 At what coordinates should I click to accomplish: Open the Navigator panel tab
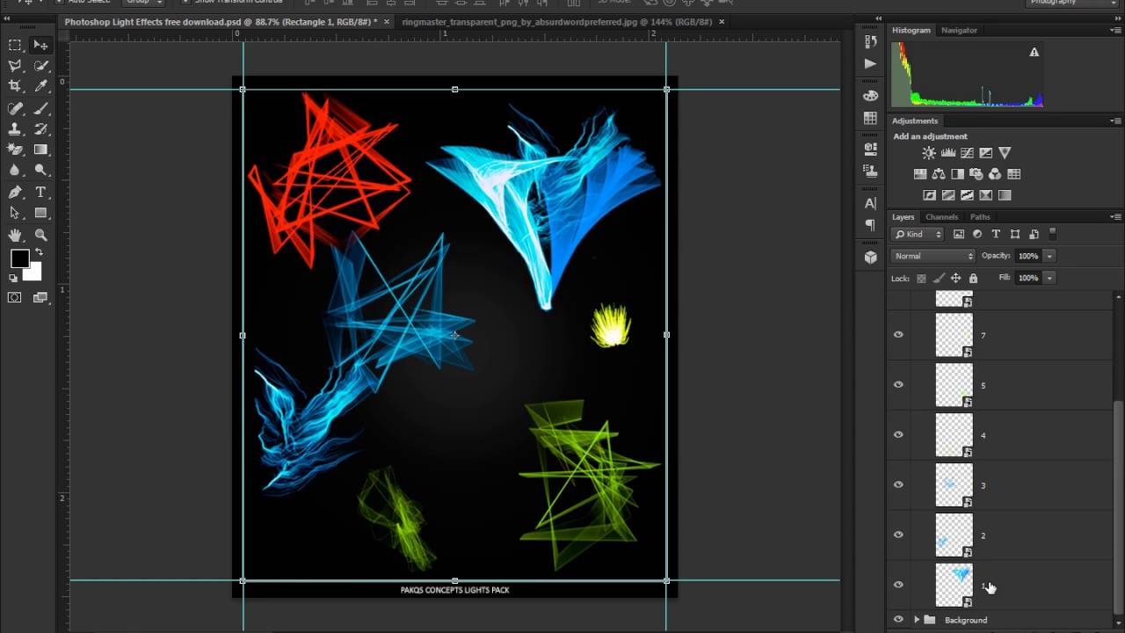pyautogui.click(x=959, y=30)
